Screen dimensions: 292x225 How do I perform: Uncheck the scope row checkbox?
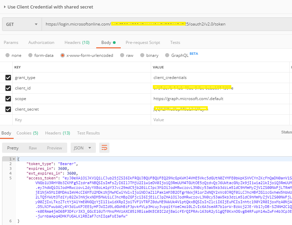[8, 99]
